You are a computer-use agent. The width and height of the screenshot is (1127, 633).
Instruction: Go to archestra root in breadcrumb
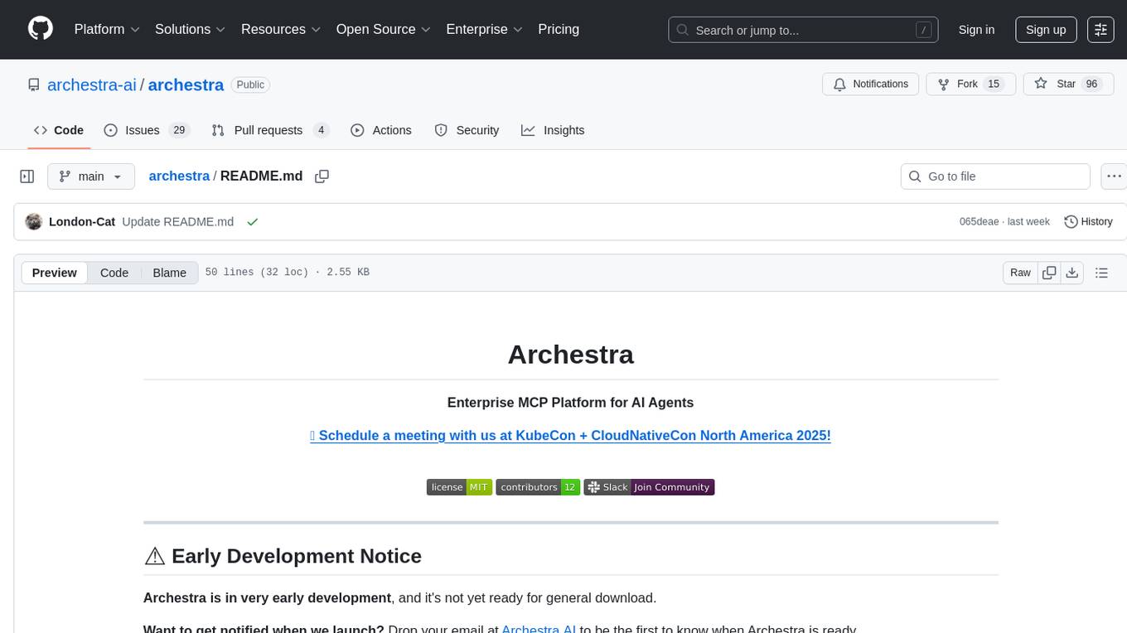pyautogui.click(x=179, y=176)
